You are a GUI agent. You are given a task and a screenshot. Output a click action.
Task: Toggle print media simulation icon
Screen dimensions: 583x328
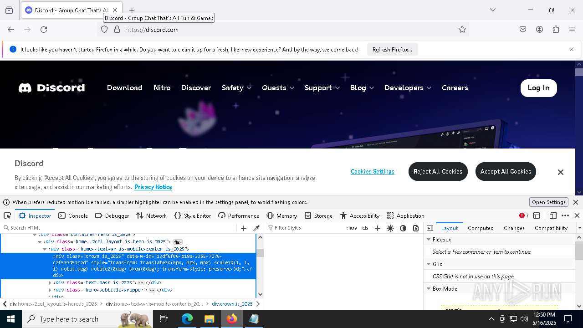(416, 228)
